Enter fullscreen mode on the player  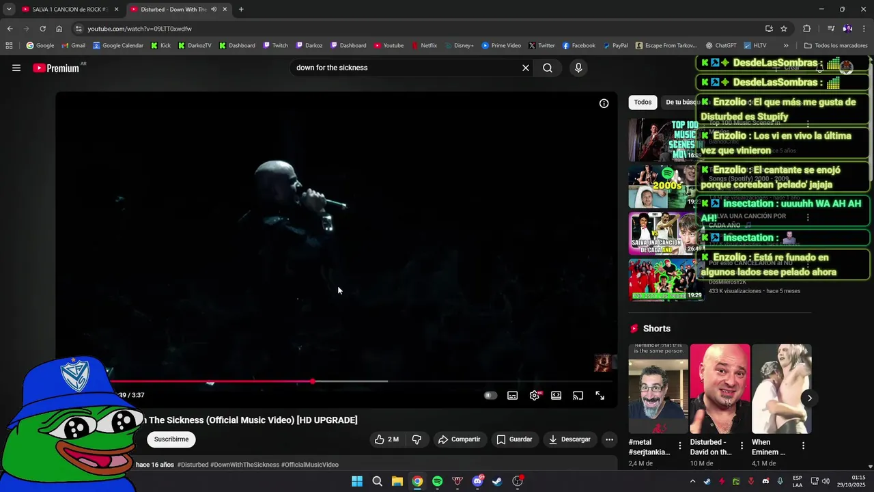click(600, 396)
